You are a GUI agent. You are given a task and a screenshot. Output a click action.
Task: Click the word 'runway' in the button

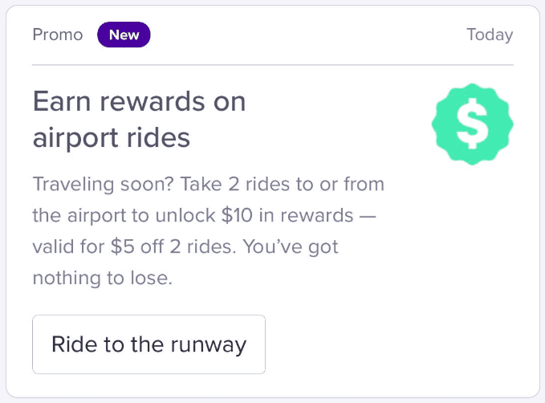pyautogui.click(x=209, y=344)
